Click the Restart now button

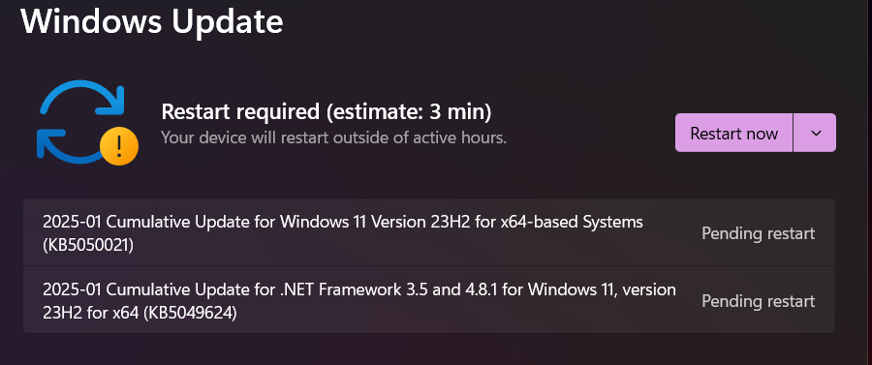(x=733, y=133)
